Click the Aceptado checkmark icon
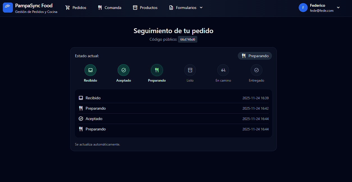Image resolution: width=352 pixels, height=182 pixels. [124, 70]
